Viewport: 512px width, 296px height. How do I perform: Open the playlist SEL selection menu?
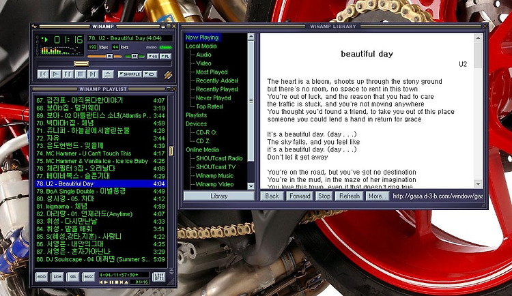[x=73, y=277]
